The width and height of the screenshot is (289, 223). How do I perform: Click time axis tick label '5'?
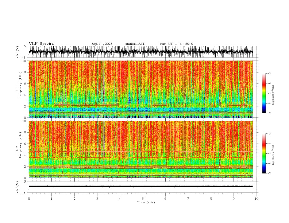[x=143, y=199]
